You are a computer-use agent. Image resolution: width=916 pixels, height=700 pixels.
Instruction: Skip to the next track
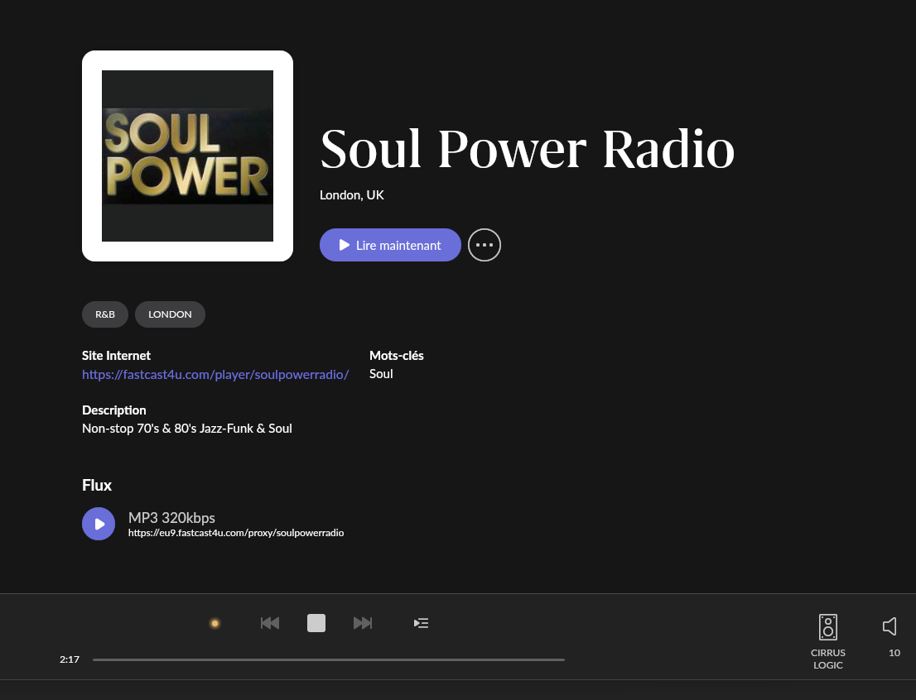(363, 623)
